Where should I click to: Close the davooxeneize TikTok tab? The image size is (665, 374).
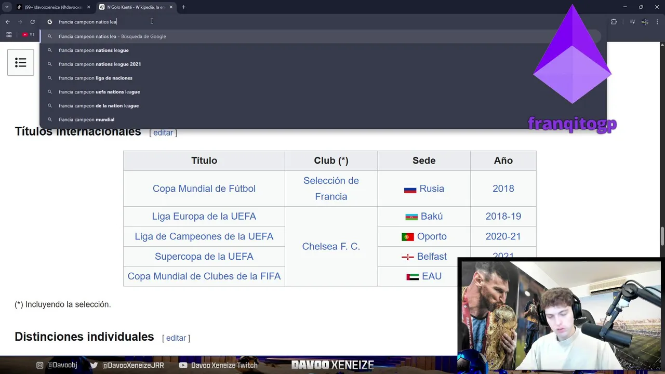click(x=89, y=7)
